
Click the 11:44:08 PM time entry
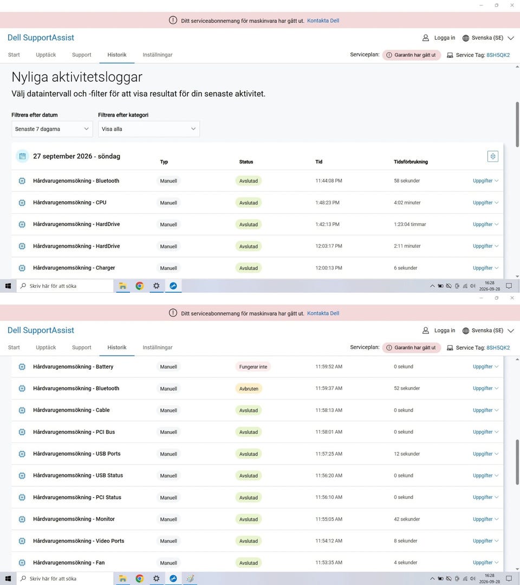[329, 181]
